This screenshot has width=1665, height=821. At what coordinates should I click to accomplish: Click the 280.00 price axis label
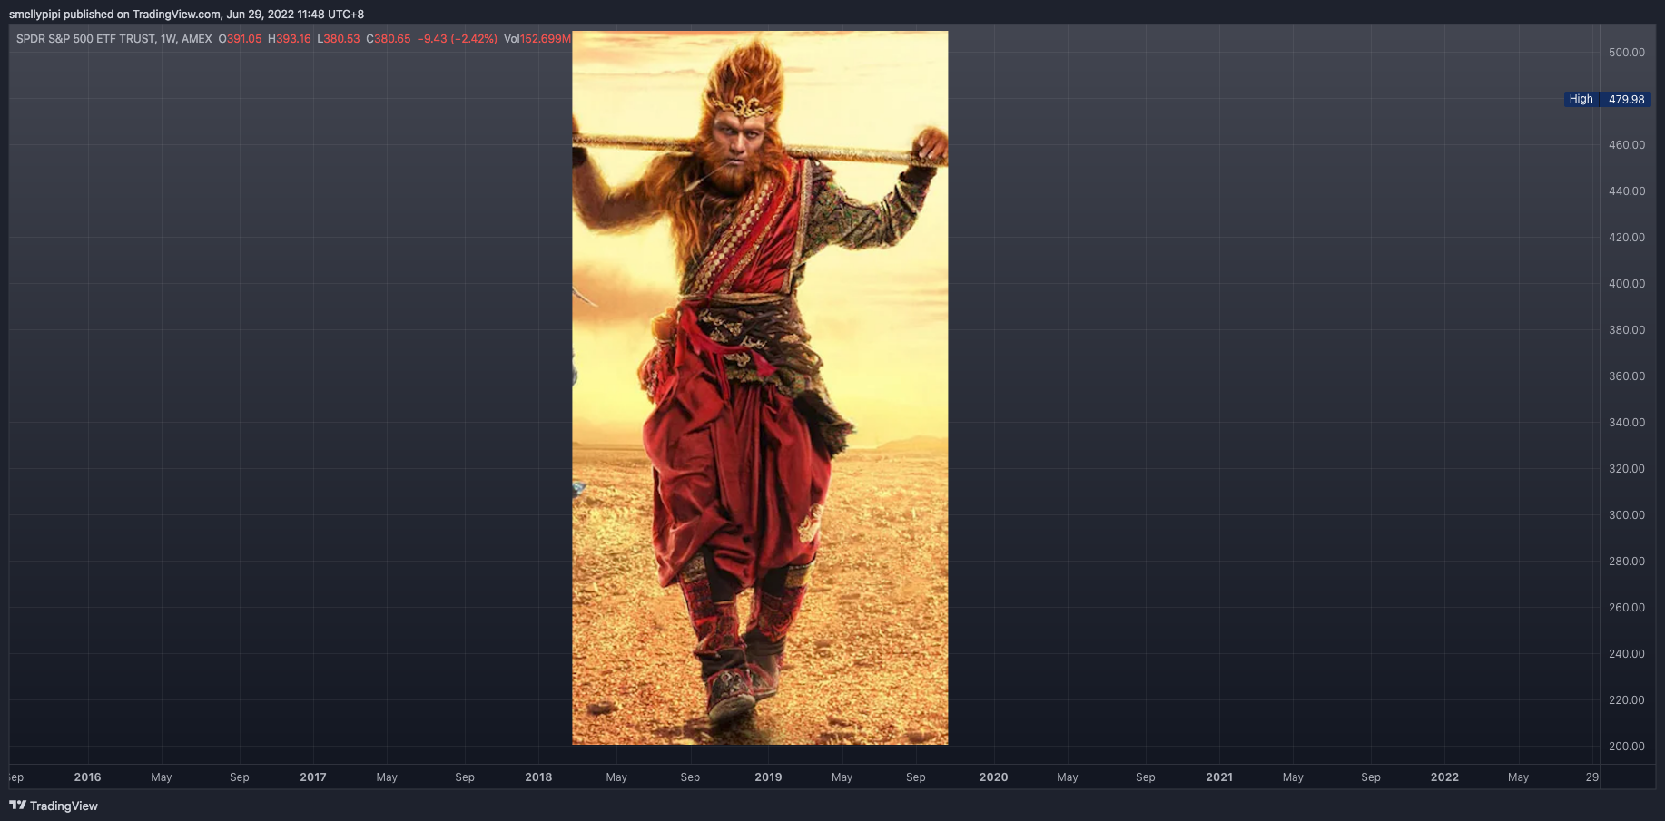pos(1627,562)
